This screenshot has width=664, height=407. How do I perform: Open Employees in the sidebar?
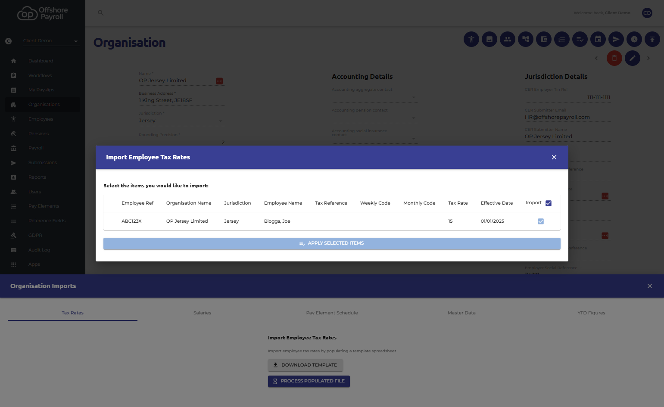[x=42, y=119]
